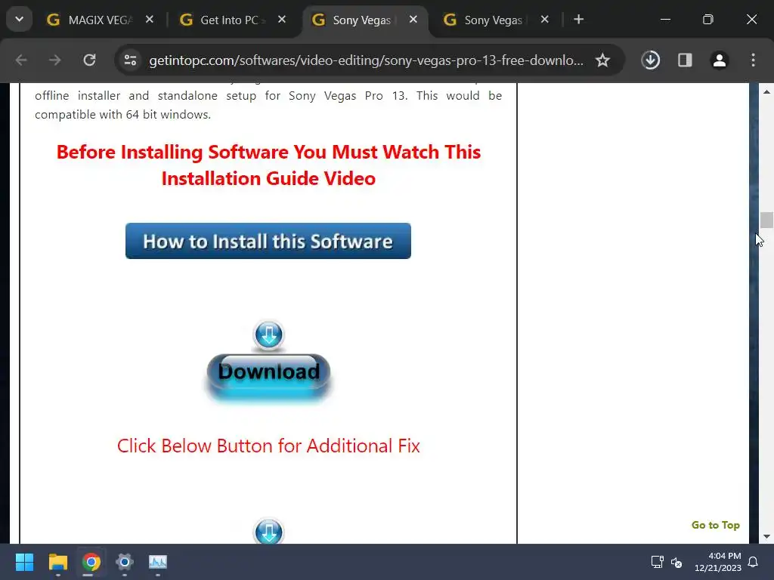774x580 pixels.
Task: Click the page scrollbar thumb
Action: tap(766, 220)
